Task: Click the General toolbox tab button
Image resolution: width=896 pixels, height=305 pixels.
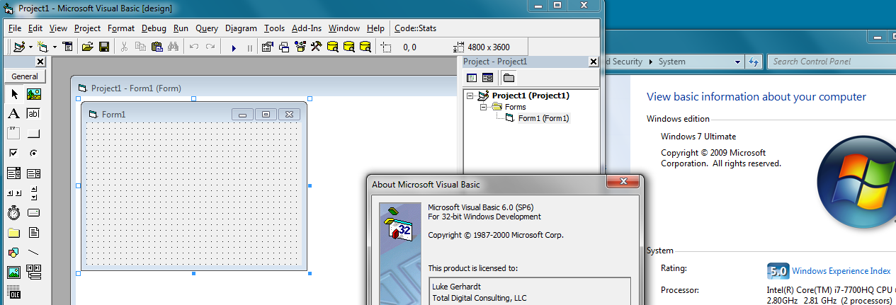Action: [25, 76]
